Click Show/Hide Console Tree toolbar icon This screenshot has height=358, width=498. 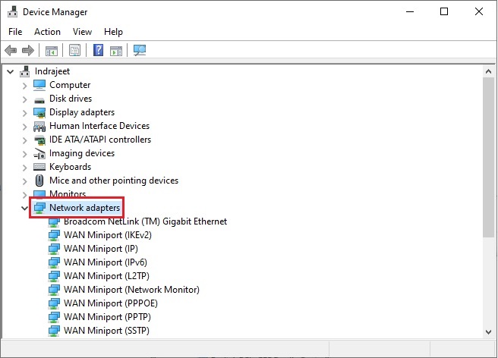point(51,51)
